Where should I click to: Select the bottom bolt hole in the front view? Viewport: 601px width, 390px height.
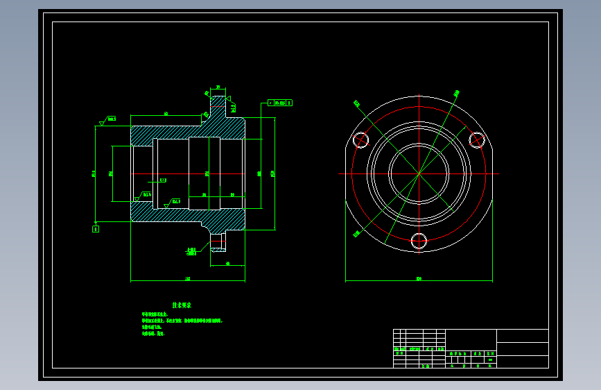(x=419, y=241)
